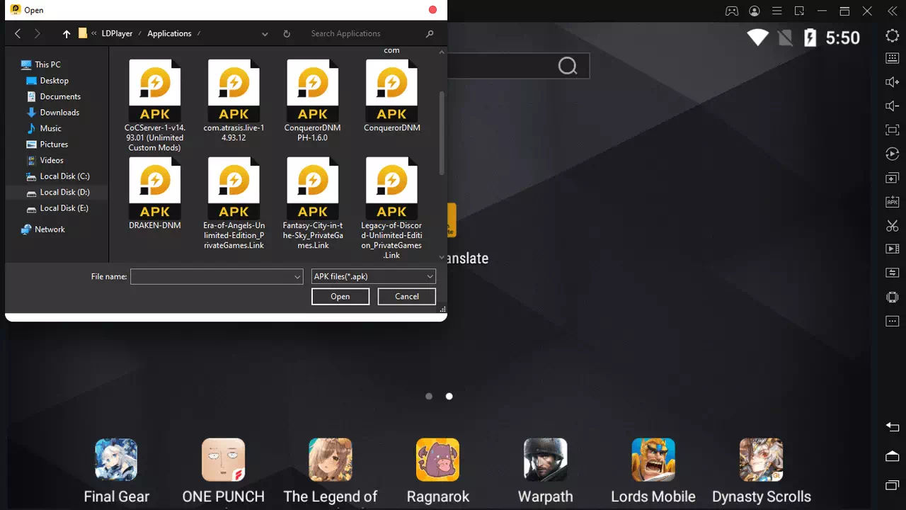Decrease volume using the sidebar speaker-minus icon
Viewport: 906px width, 510px height.
892,106
